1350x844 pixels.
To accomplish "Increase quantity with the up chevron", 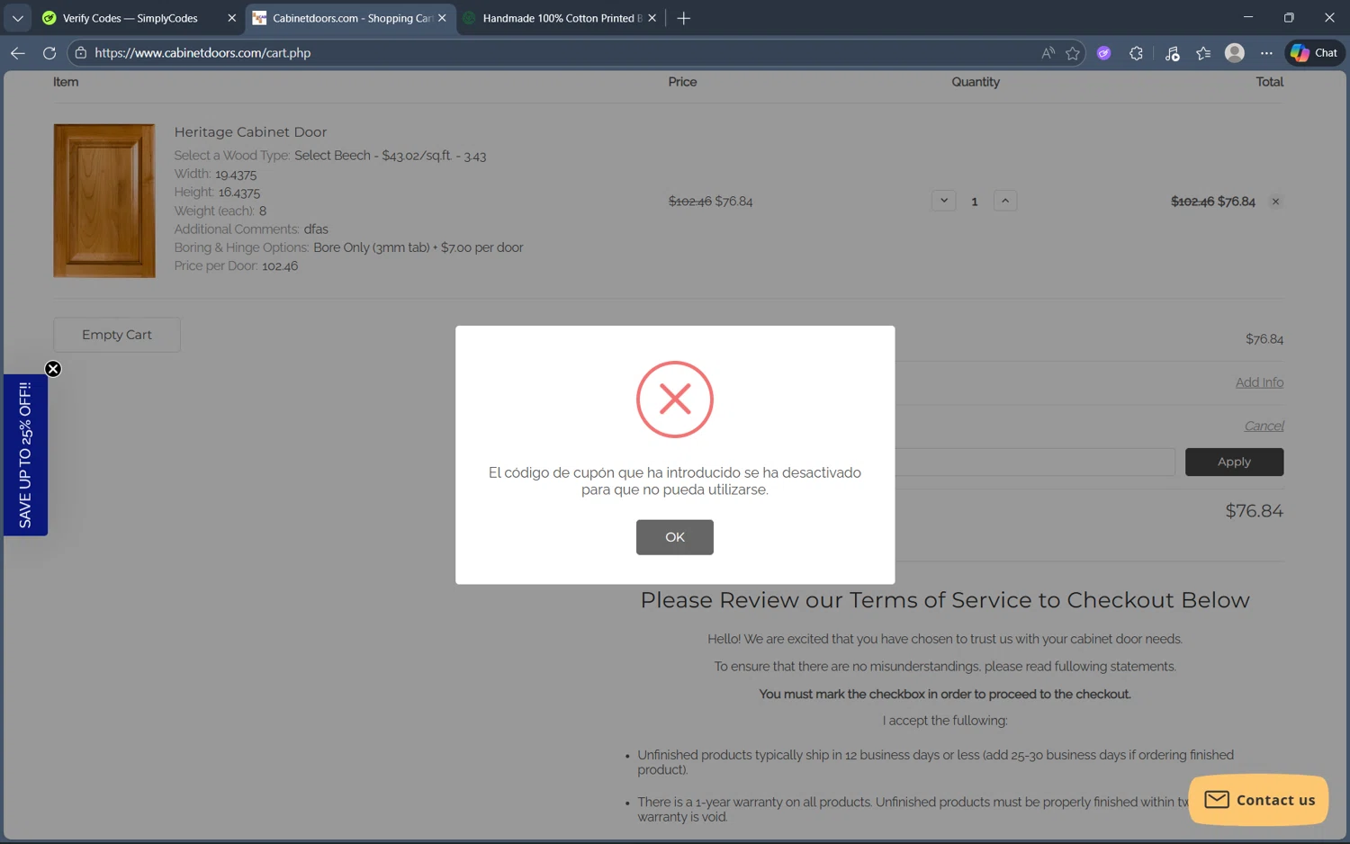I will [x=1005, y=201].
